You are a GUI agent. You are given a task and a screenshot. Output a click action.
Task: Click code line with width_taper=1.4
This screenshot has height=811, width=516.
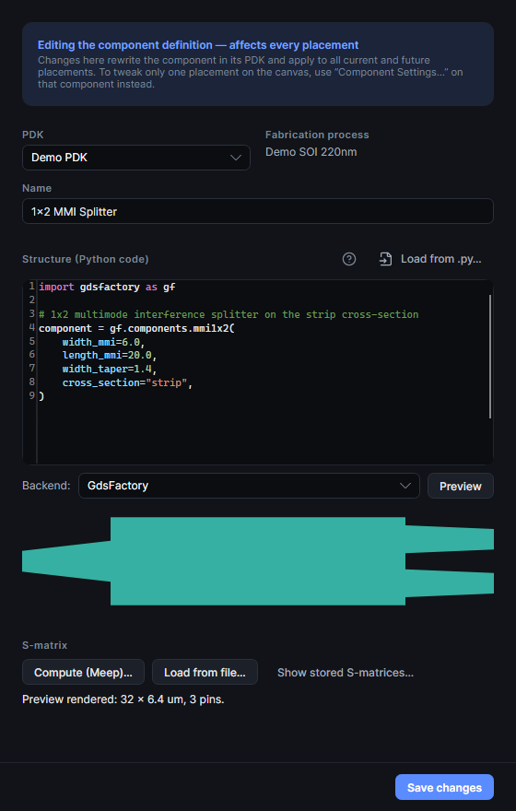click(x=110, y=369)
